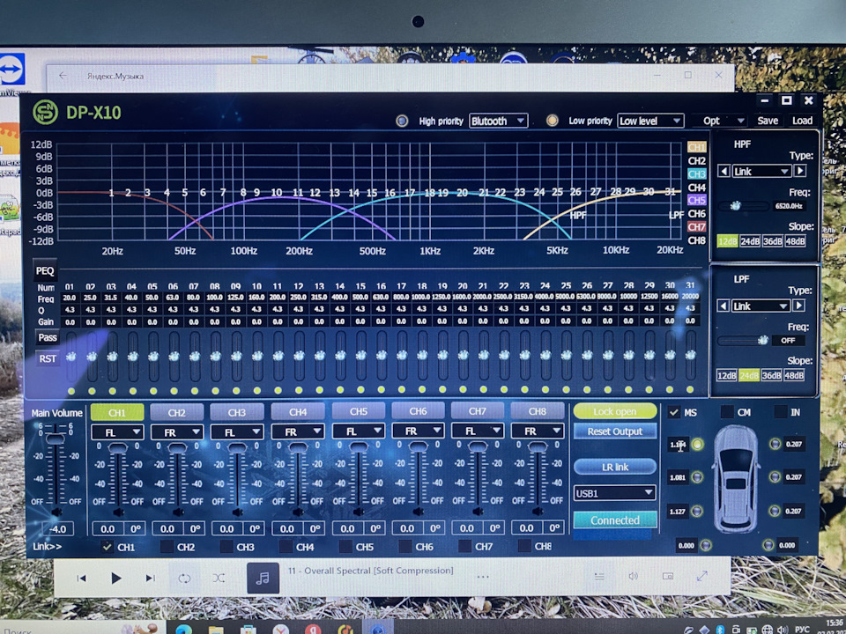Click the Load button
The height and width of the screenshot is (634, 846).
tap(802, 121)
